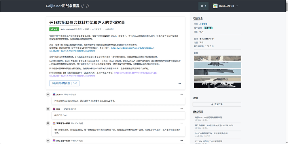This screenshot has width=288, height=144.
Task: Open more options for the 'su30sm2 12 arh' comment
Action: point(181,94)
